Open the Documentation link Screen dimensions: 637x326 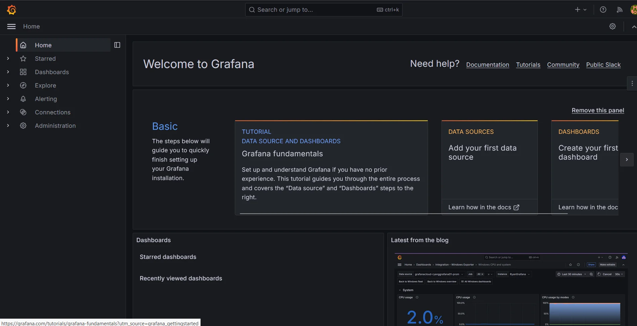487,65
